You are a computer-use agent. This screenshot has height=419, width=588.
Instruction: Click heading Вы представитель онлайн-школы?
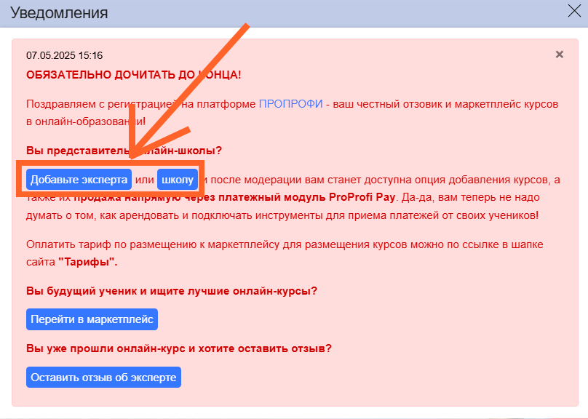pos(73,151)
